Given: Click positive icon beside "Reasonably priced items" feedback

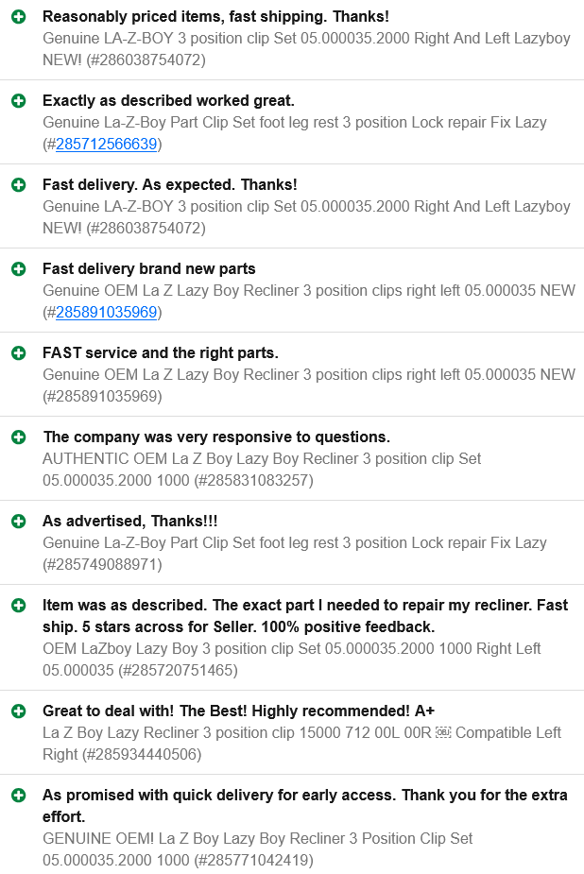Looking at the screenshot, I should pos(18,17).
